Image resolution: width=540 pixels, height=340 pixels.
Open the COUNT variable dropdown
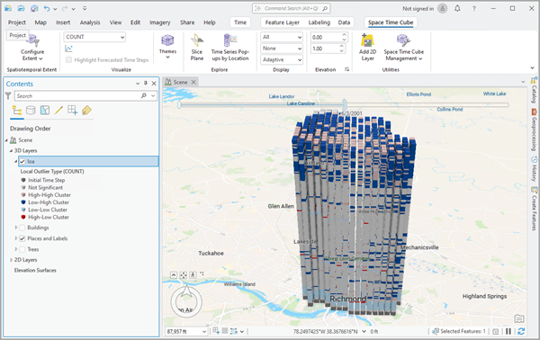(94, 37)
